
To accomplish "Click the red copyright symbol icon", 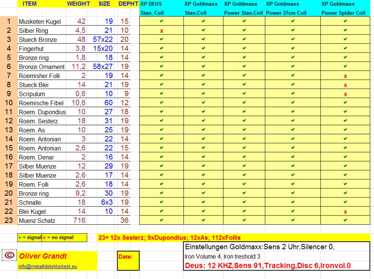I will tap(9, 255).
